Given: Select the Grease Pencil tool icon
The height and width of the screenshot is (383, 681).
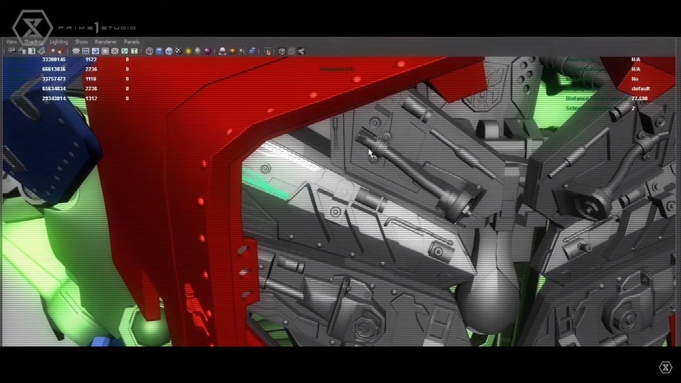Looking at the screenshot, I should [x=60, y=51].
